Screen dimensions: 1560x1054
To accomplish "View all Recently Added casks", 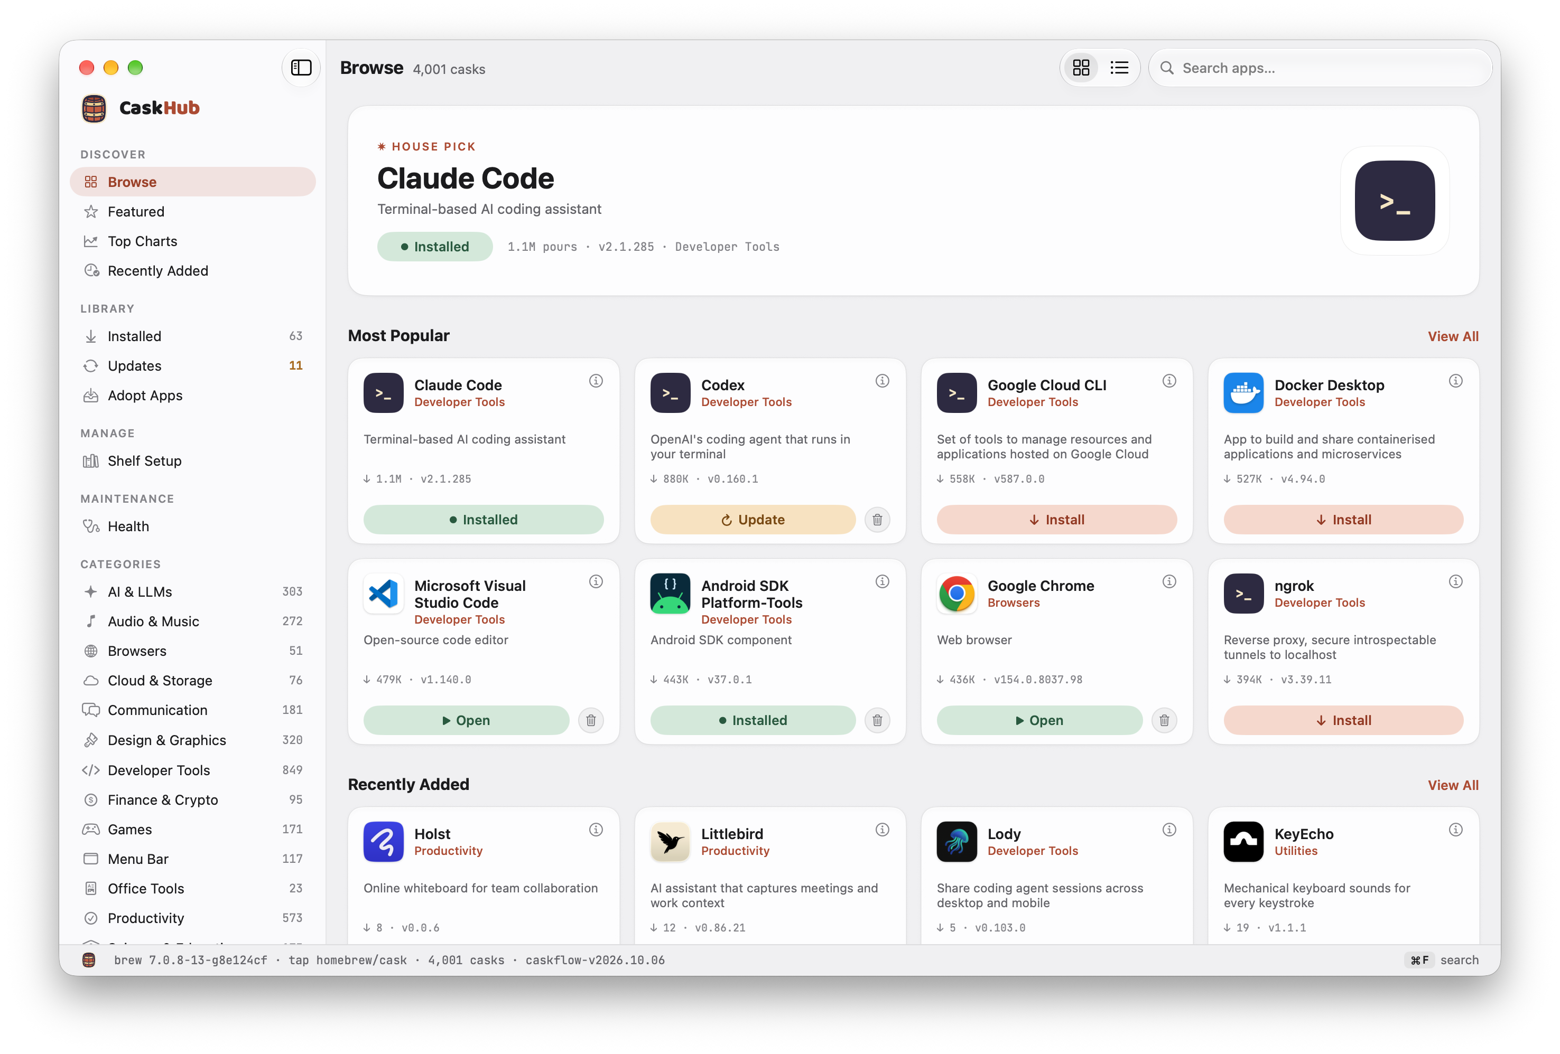I will coord(1453,786).
